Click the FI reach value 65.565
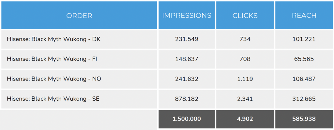This screenshot has height=130, width=334. tap(304, 59)
